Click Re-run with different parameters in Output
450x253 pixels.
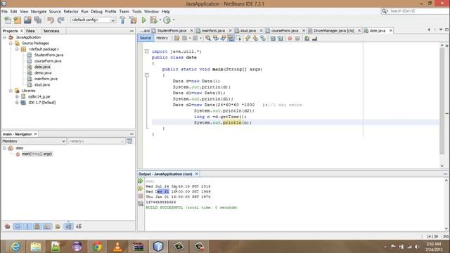click(x=141, y=188)
